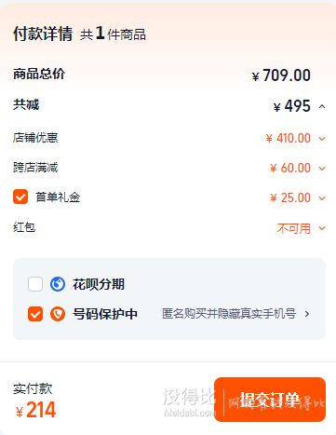This screenshot has width=336, height=435.
Task: Click the orange phone number protection icon
Action: pos(58,314)
